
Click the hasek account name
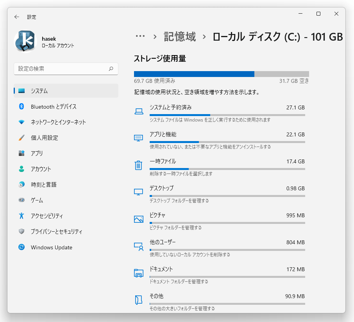coord(49,39)
